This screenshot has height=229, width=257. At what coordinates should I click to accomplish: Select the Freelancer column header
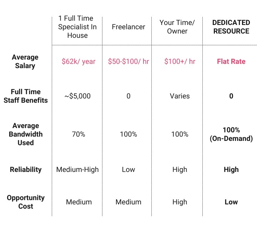pyautogui.click(x=128, y=27)
